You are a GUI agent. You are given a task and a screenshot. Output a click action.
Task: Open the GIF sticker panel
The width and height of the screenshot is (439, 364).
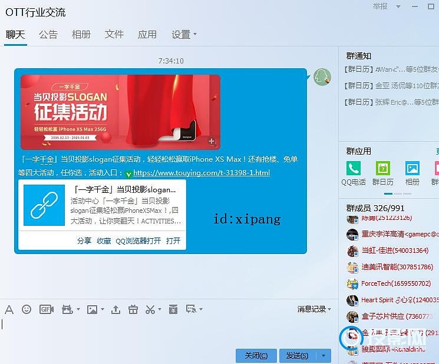coord(47,309)
